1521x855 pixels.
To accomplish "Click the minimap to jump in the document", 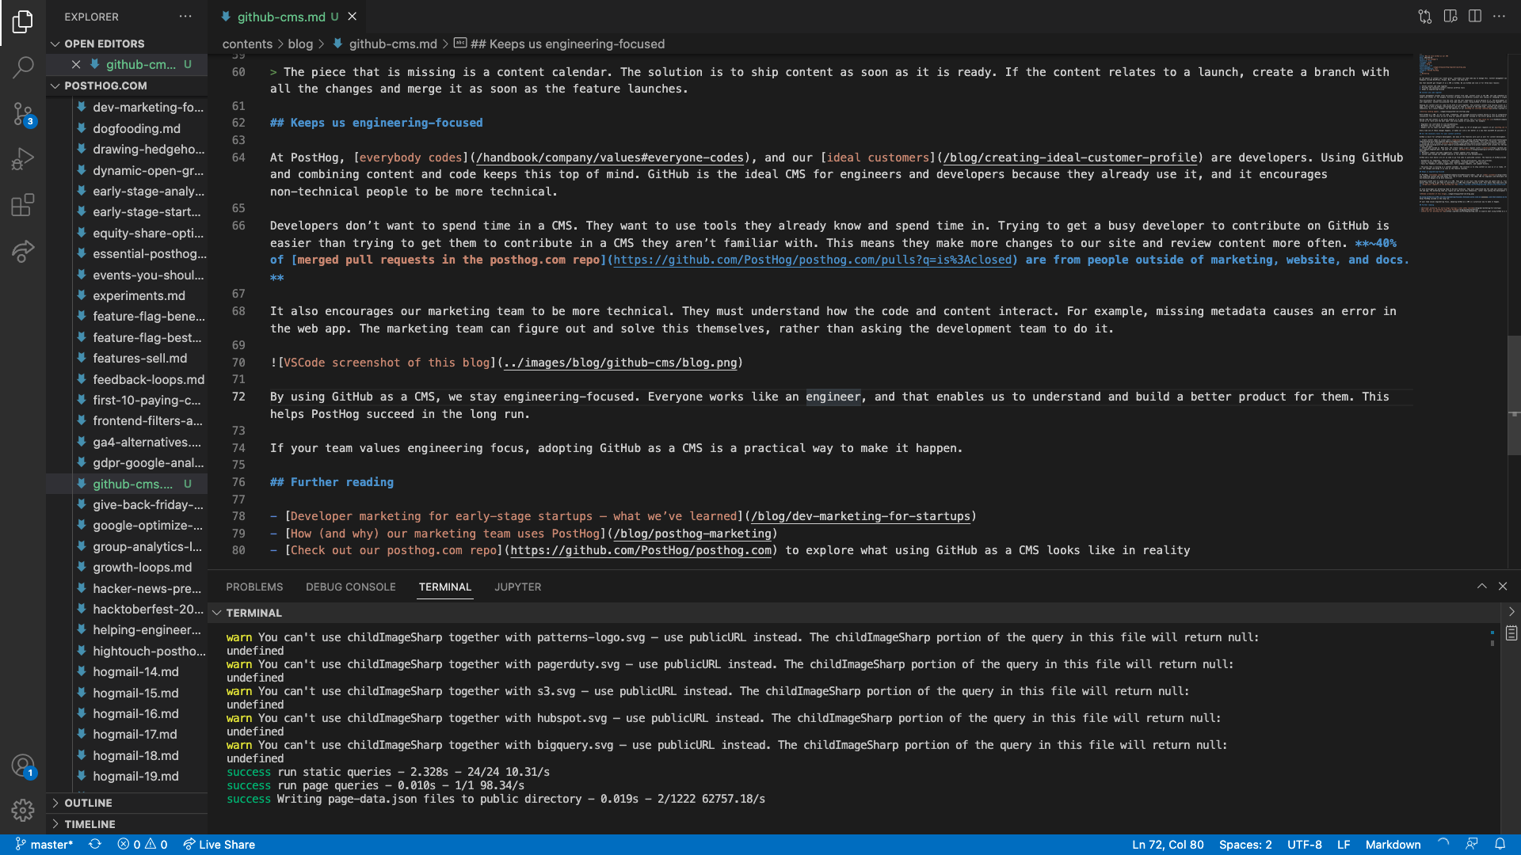I will point(1462,135).
